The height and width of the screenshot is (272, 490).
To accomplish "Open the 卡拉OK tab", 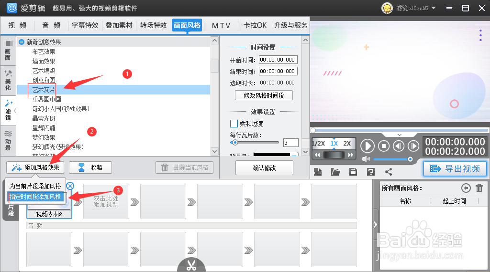I will pos(255,25).
